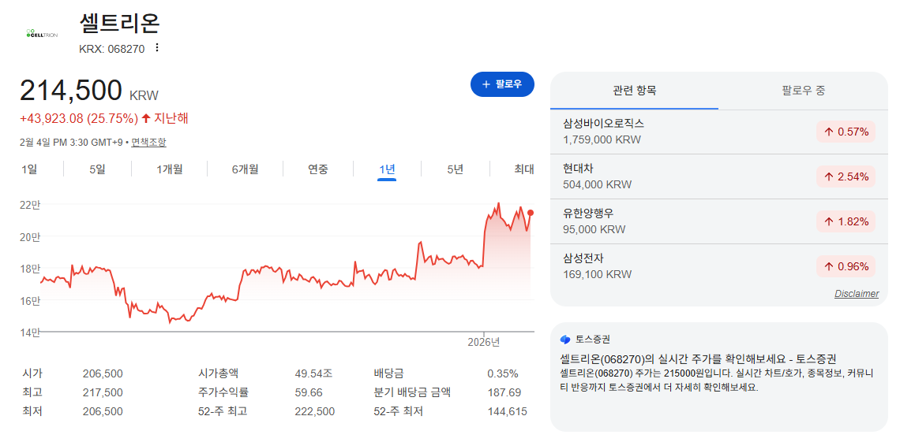This screenshot has width=900, height=442.
Task: Open the 토스증권 Celltrion real-time price headline
Action: (699, 359)
